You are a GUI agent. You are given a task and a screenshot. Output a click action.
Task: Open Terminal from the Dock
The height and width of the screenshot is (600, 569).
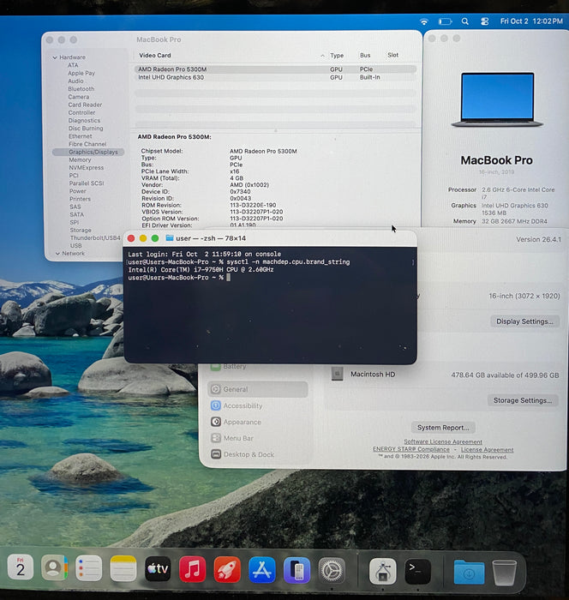point(417,572)
